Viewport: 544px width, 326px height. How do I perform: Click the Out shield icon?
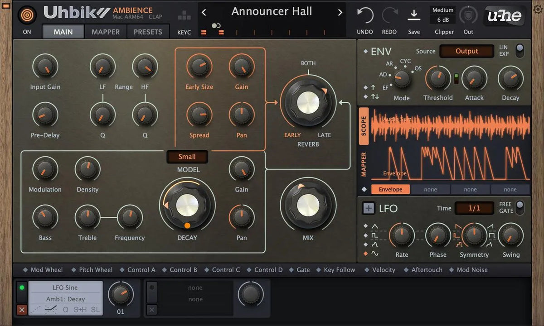468,15
